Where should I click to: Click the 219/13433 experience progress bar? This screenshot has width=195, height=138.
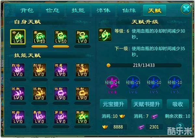[x=144, y=65]
